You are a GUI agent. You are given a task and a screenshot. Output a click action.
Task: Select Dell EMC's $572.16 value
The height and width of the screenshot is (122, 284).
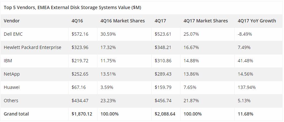80,34
